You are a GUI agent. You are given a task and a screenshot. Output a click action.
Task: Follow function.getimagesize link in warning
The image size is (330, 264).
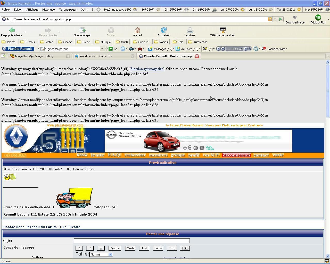click(147, 69)
